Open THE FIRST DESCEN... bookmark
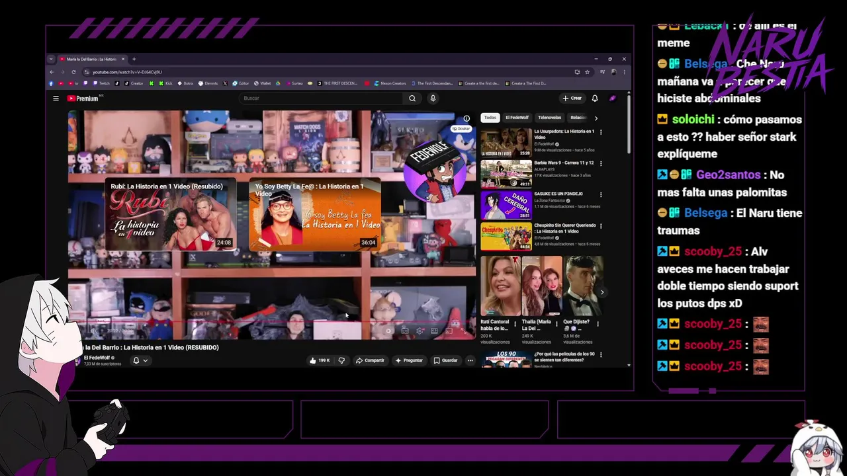Viewport: 847px width, 476px height. pos(337,83)
